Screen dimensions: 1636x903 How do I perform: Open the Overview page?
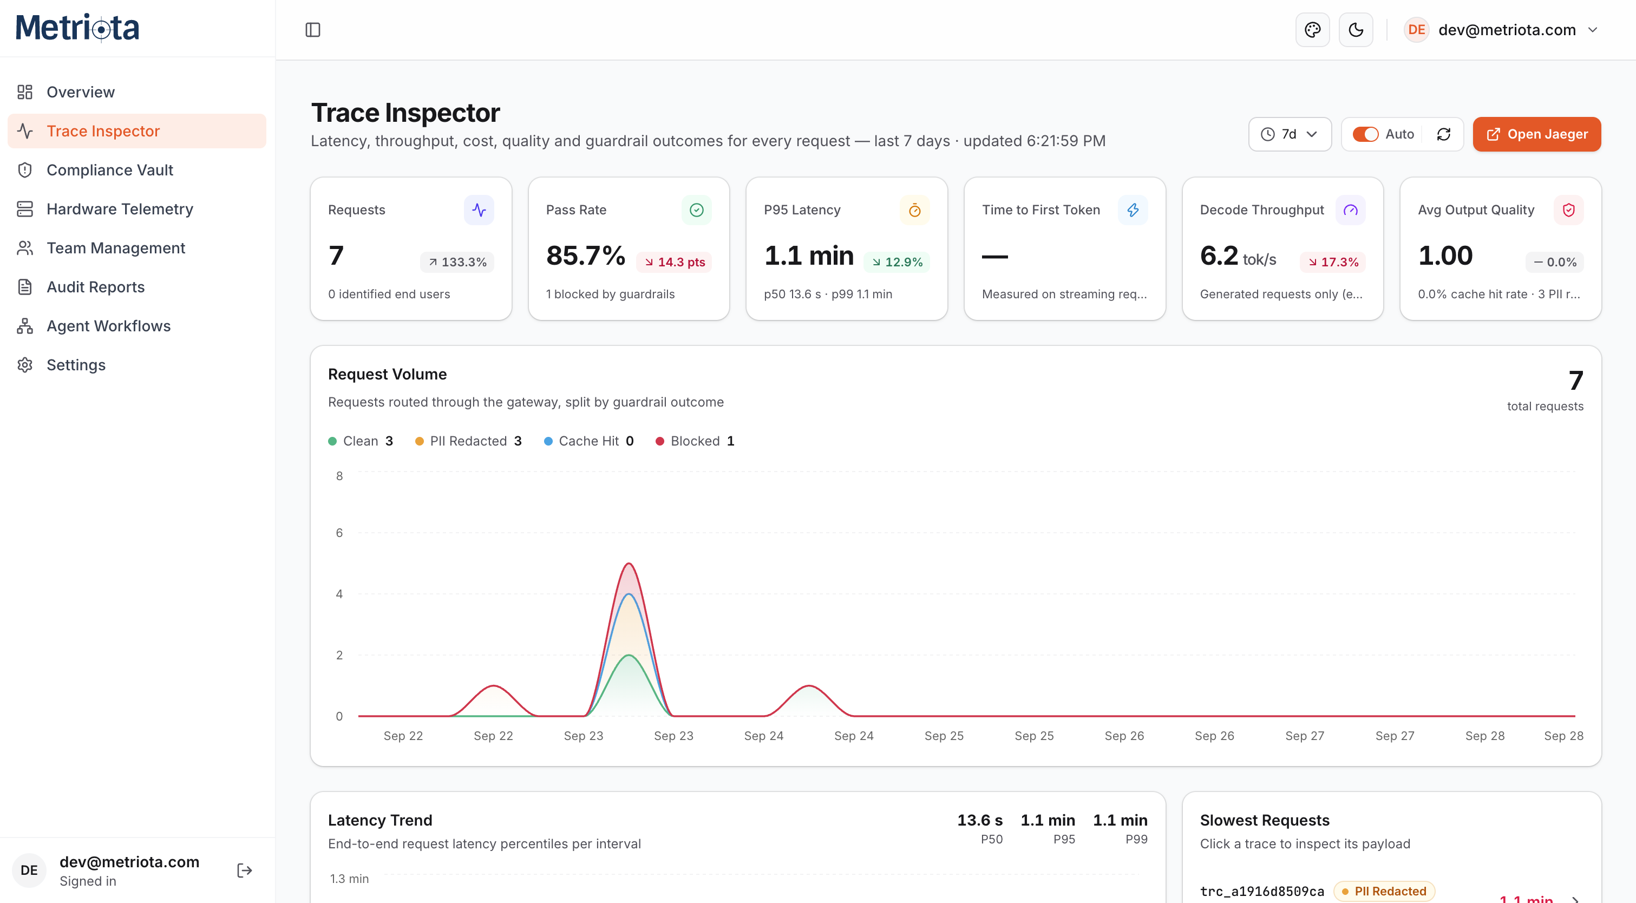point(136,92)
